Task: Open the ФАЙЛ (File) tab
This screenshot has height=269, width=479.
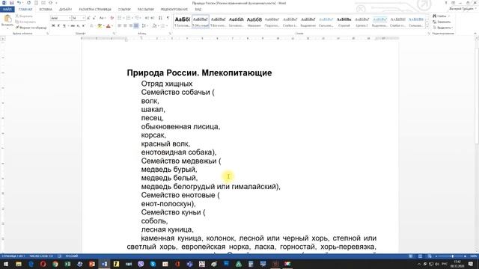Action: click(7, 10)
